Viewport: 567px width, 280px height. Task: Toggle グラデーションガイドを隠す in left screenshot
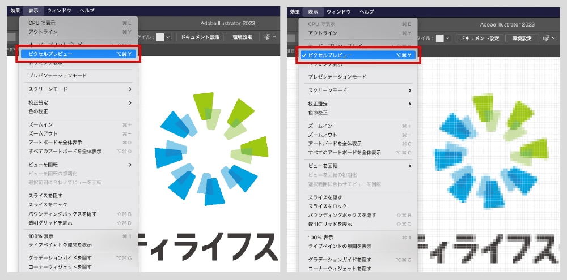click(78, 258)
